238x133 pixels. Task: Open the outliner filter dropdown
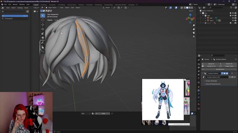click(232, 7)
